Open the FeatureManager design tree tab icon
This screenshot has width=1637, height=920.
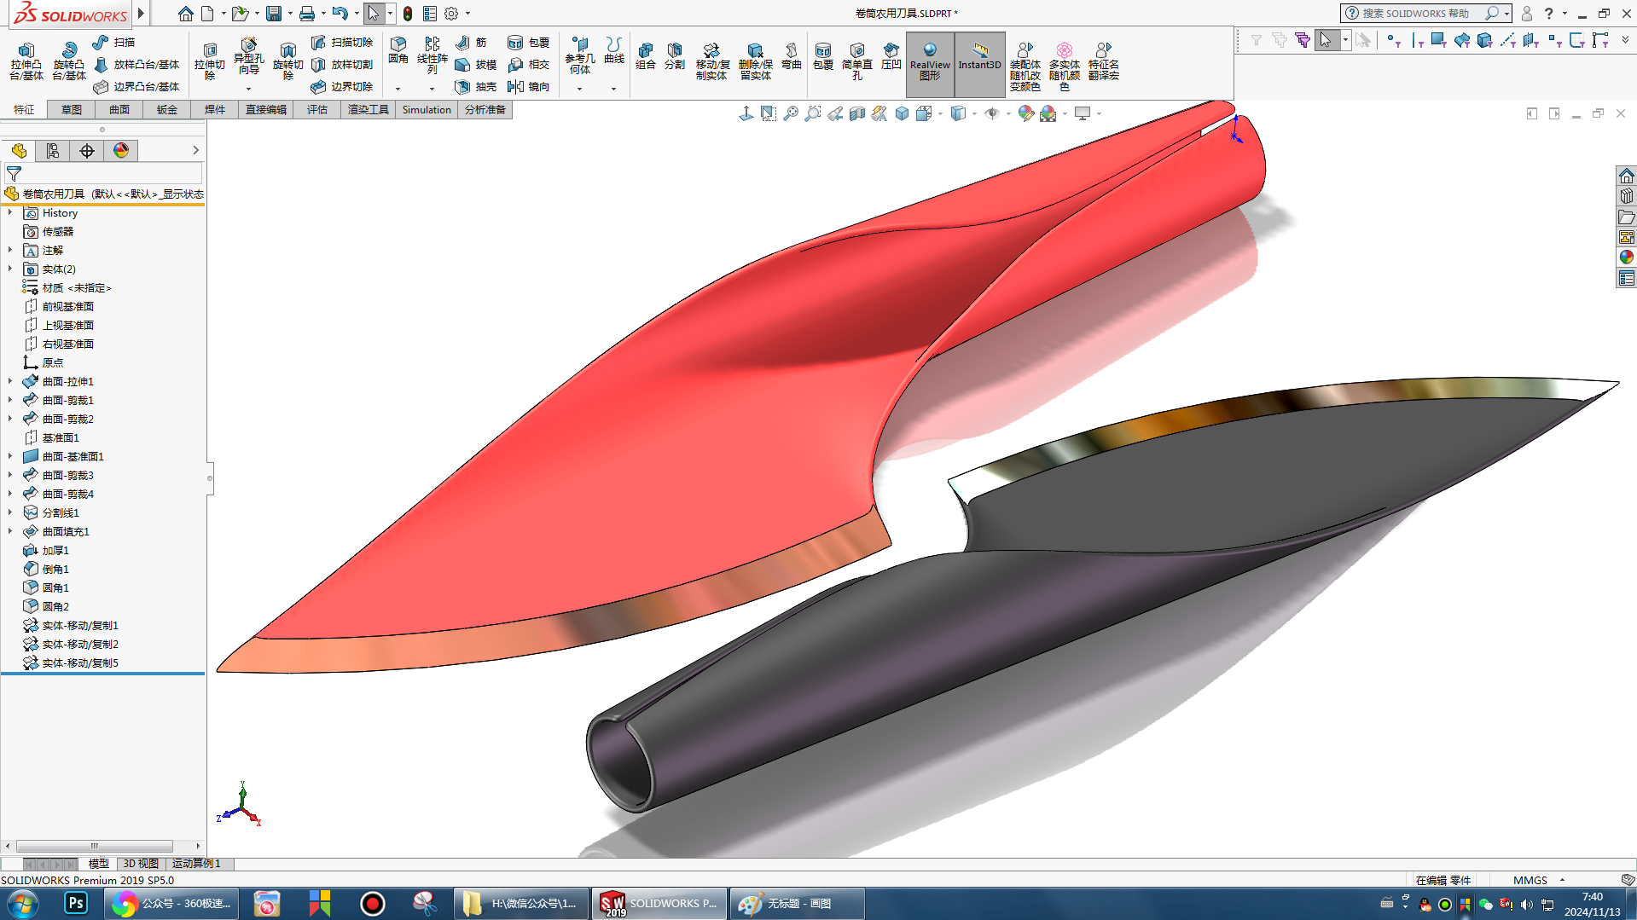[19, 151]
